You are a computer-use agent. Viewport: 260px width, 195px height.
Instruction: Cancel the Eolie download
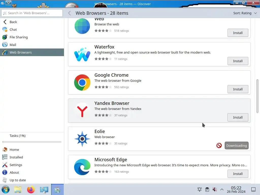point(219,145)
